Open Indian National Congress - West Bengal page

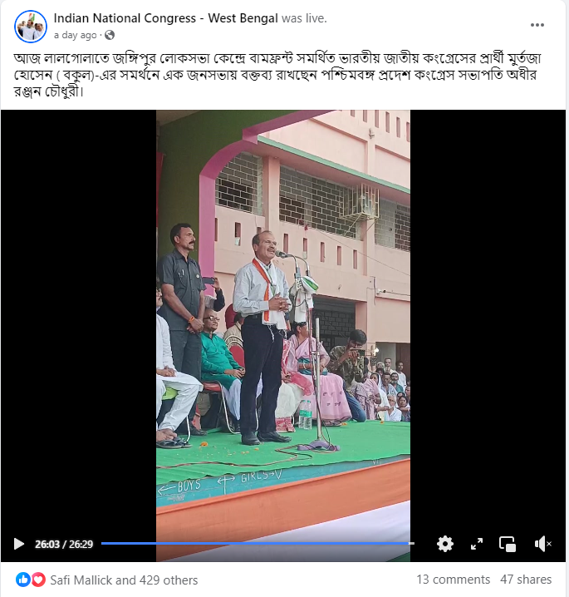(x=166, y=18)
